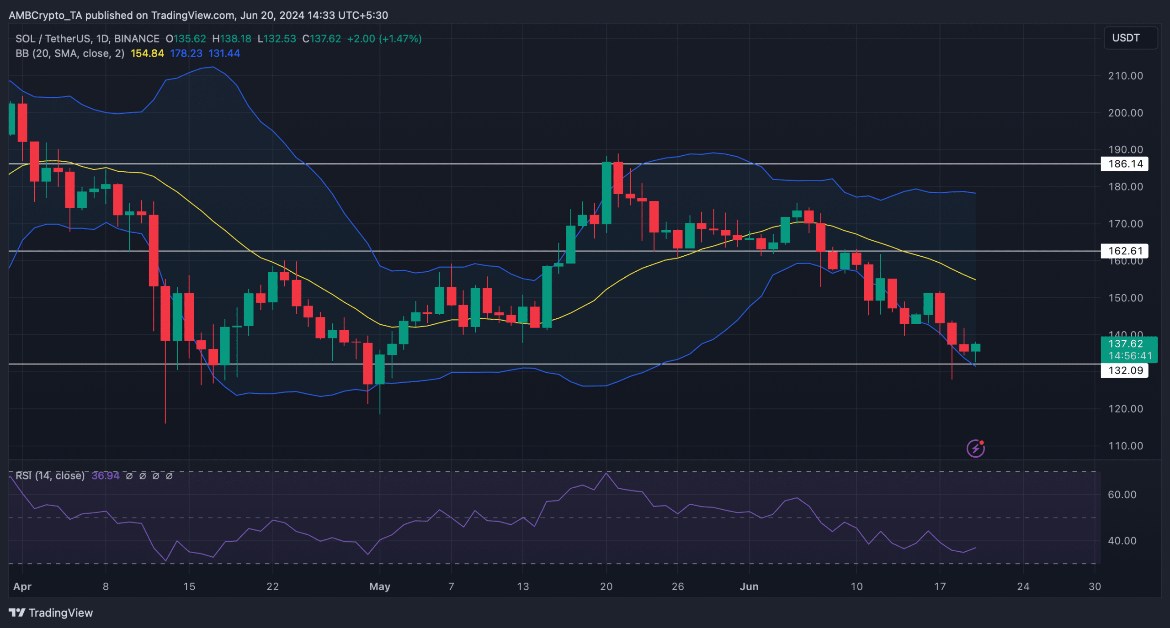
Task: Click the 180.00 price axis label
Action: [x=1125, y=187]
